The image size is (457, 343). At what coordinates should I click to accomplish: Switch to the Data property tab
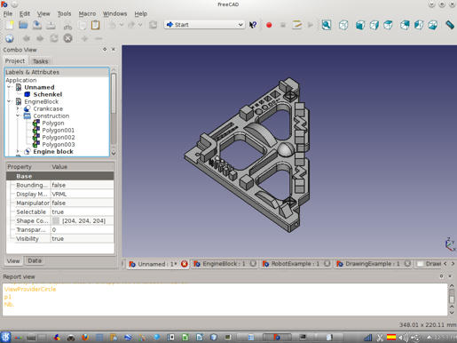coord(35,260)
